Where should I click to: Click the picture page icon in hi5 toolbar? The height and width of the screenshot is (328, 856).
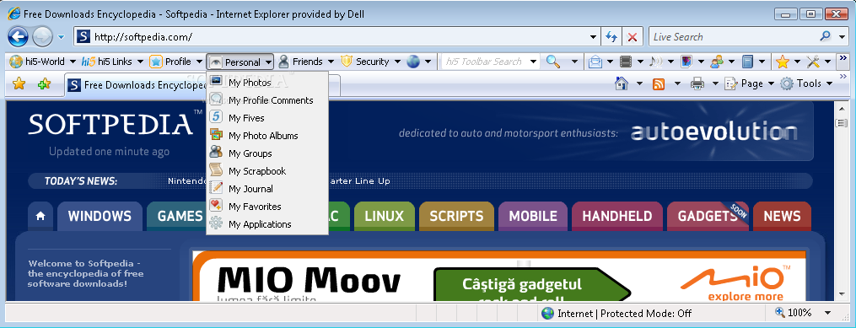[x=686, y=62]
